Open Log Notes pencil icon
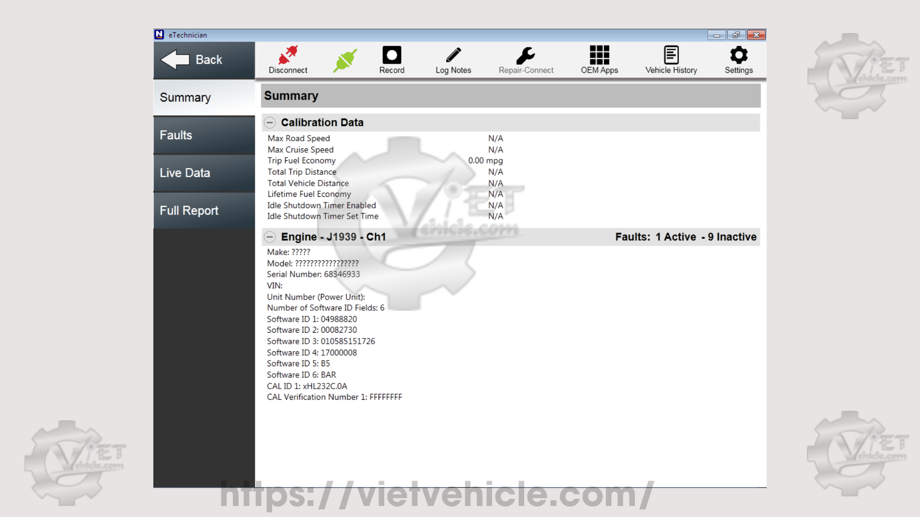This screenshot has width=920, height=517. tap(453, 56)
